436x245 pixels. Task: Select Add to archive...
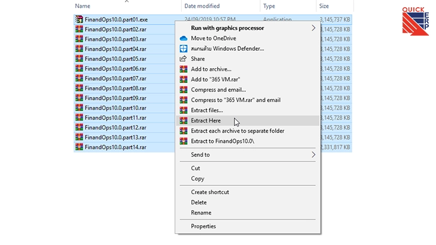point(248,69)
